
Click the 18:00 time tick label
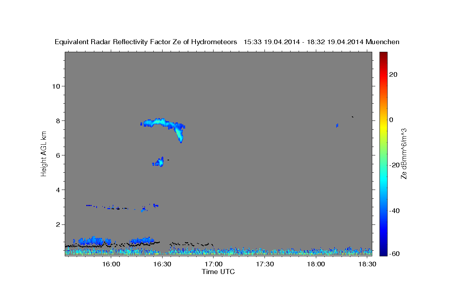tap(316, 264)
